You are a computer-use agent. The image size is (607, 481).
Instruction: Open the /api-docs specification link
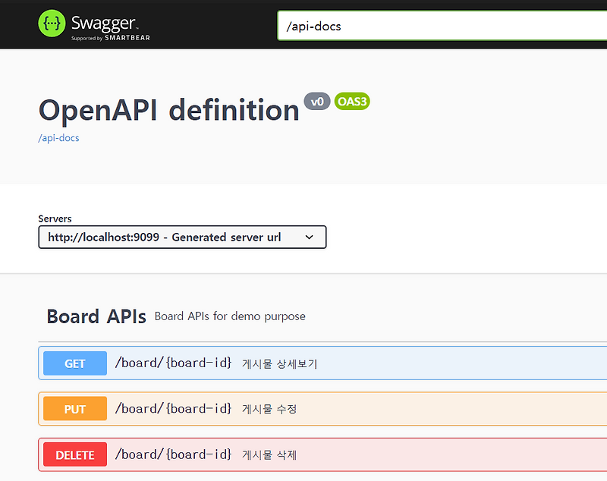coord(58,138)
